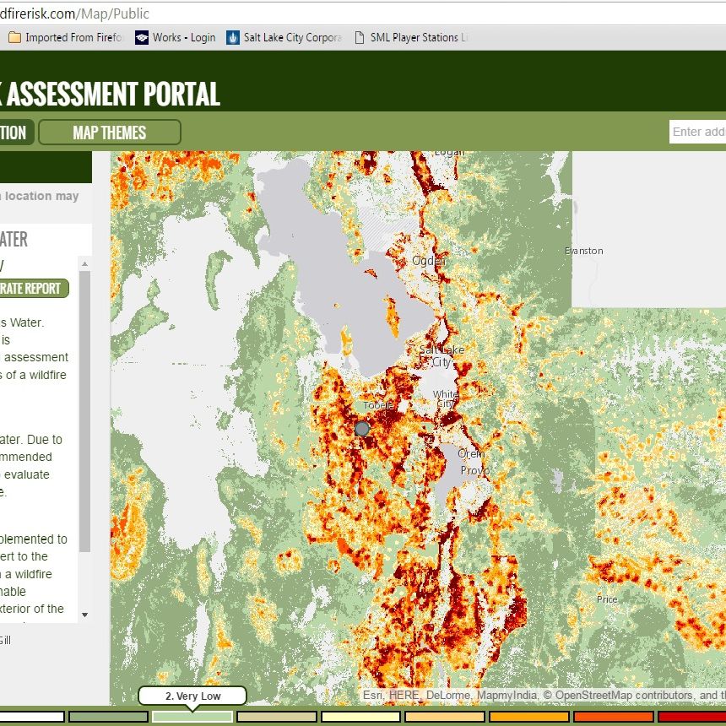726x726 pixels.
Task: Click the browser address bar URL
Action: (x=76, y=14)
